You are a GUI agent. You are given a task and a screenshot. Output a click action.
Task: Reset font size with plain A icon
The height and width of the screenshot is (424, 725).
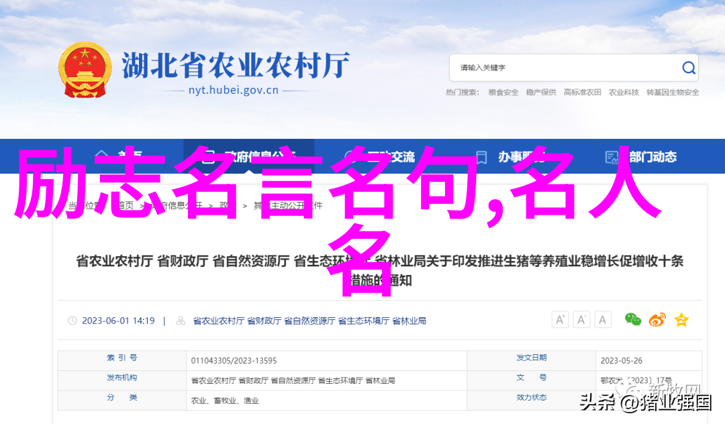tap(603, 320)
